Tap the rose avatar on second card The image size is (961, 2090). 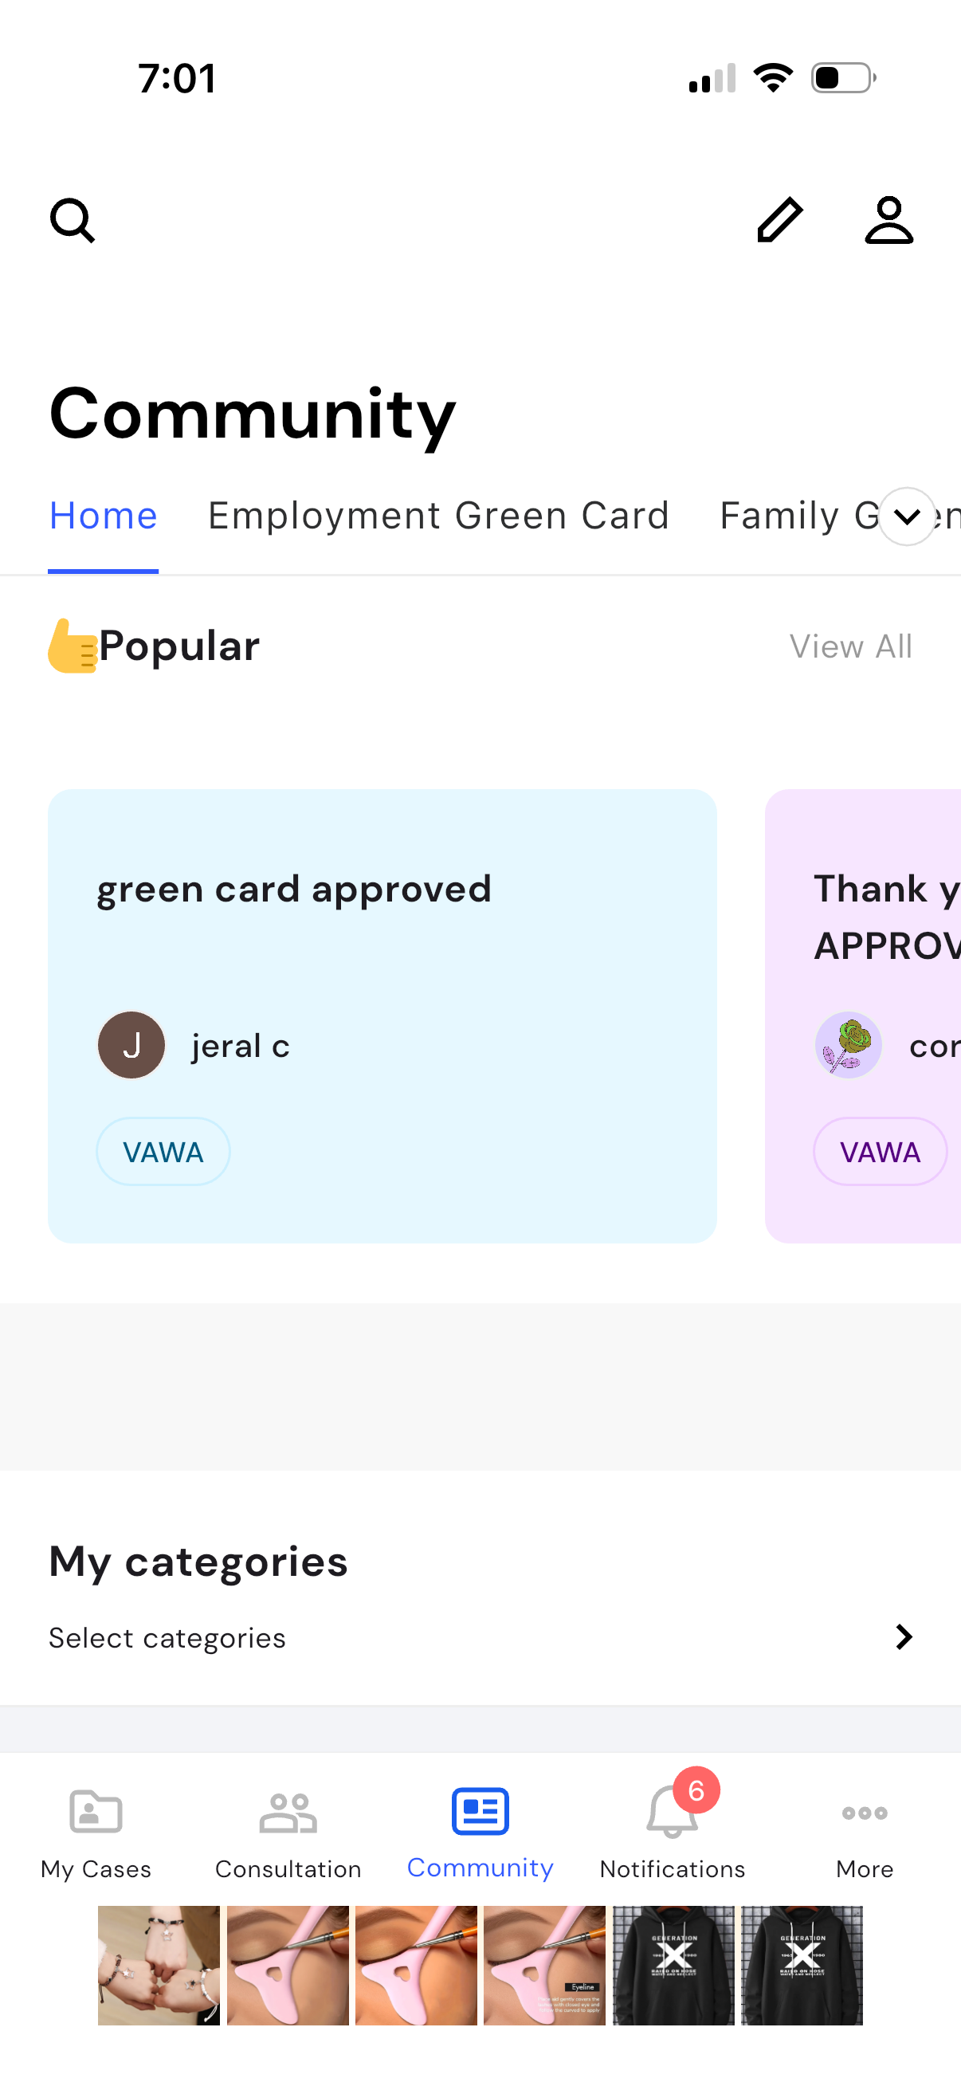[x=848, y=1045]
